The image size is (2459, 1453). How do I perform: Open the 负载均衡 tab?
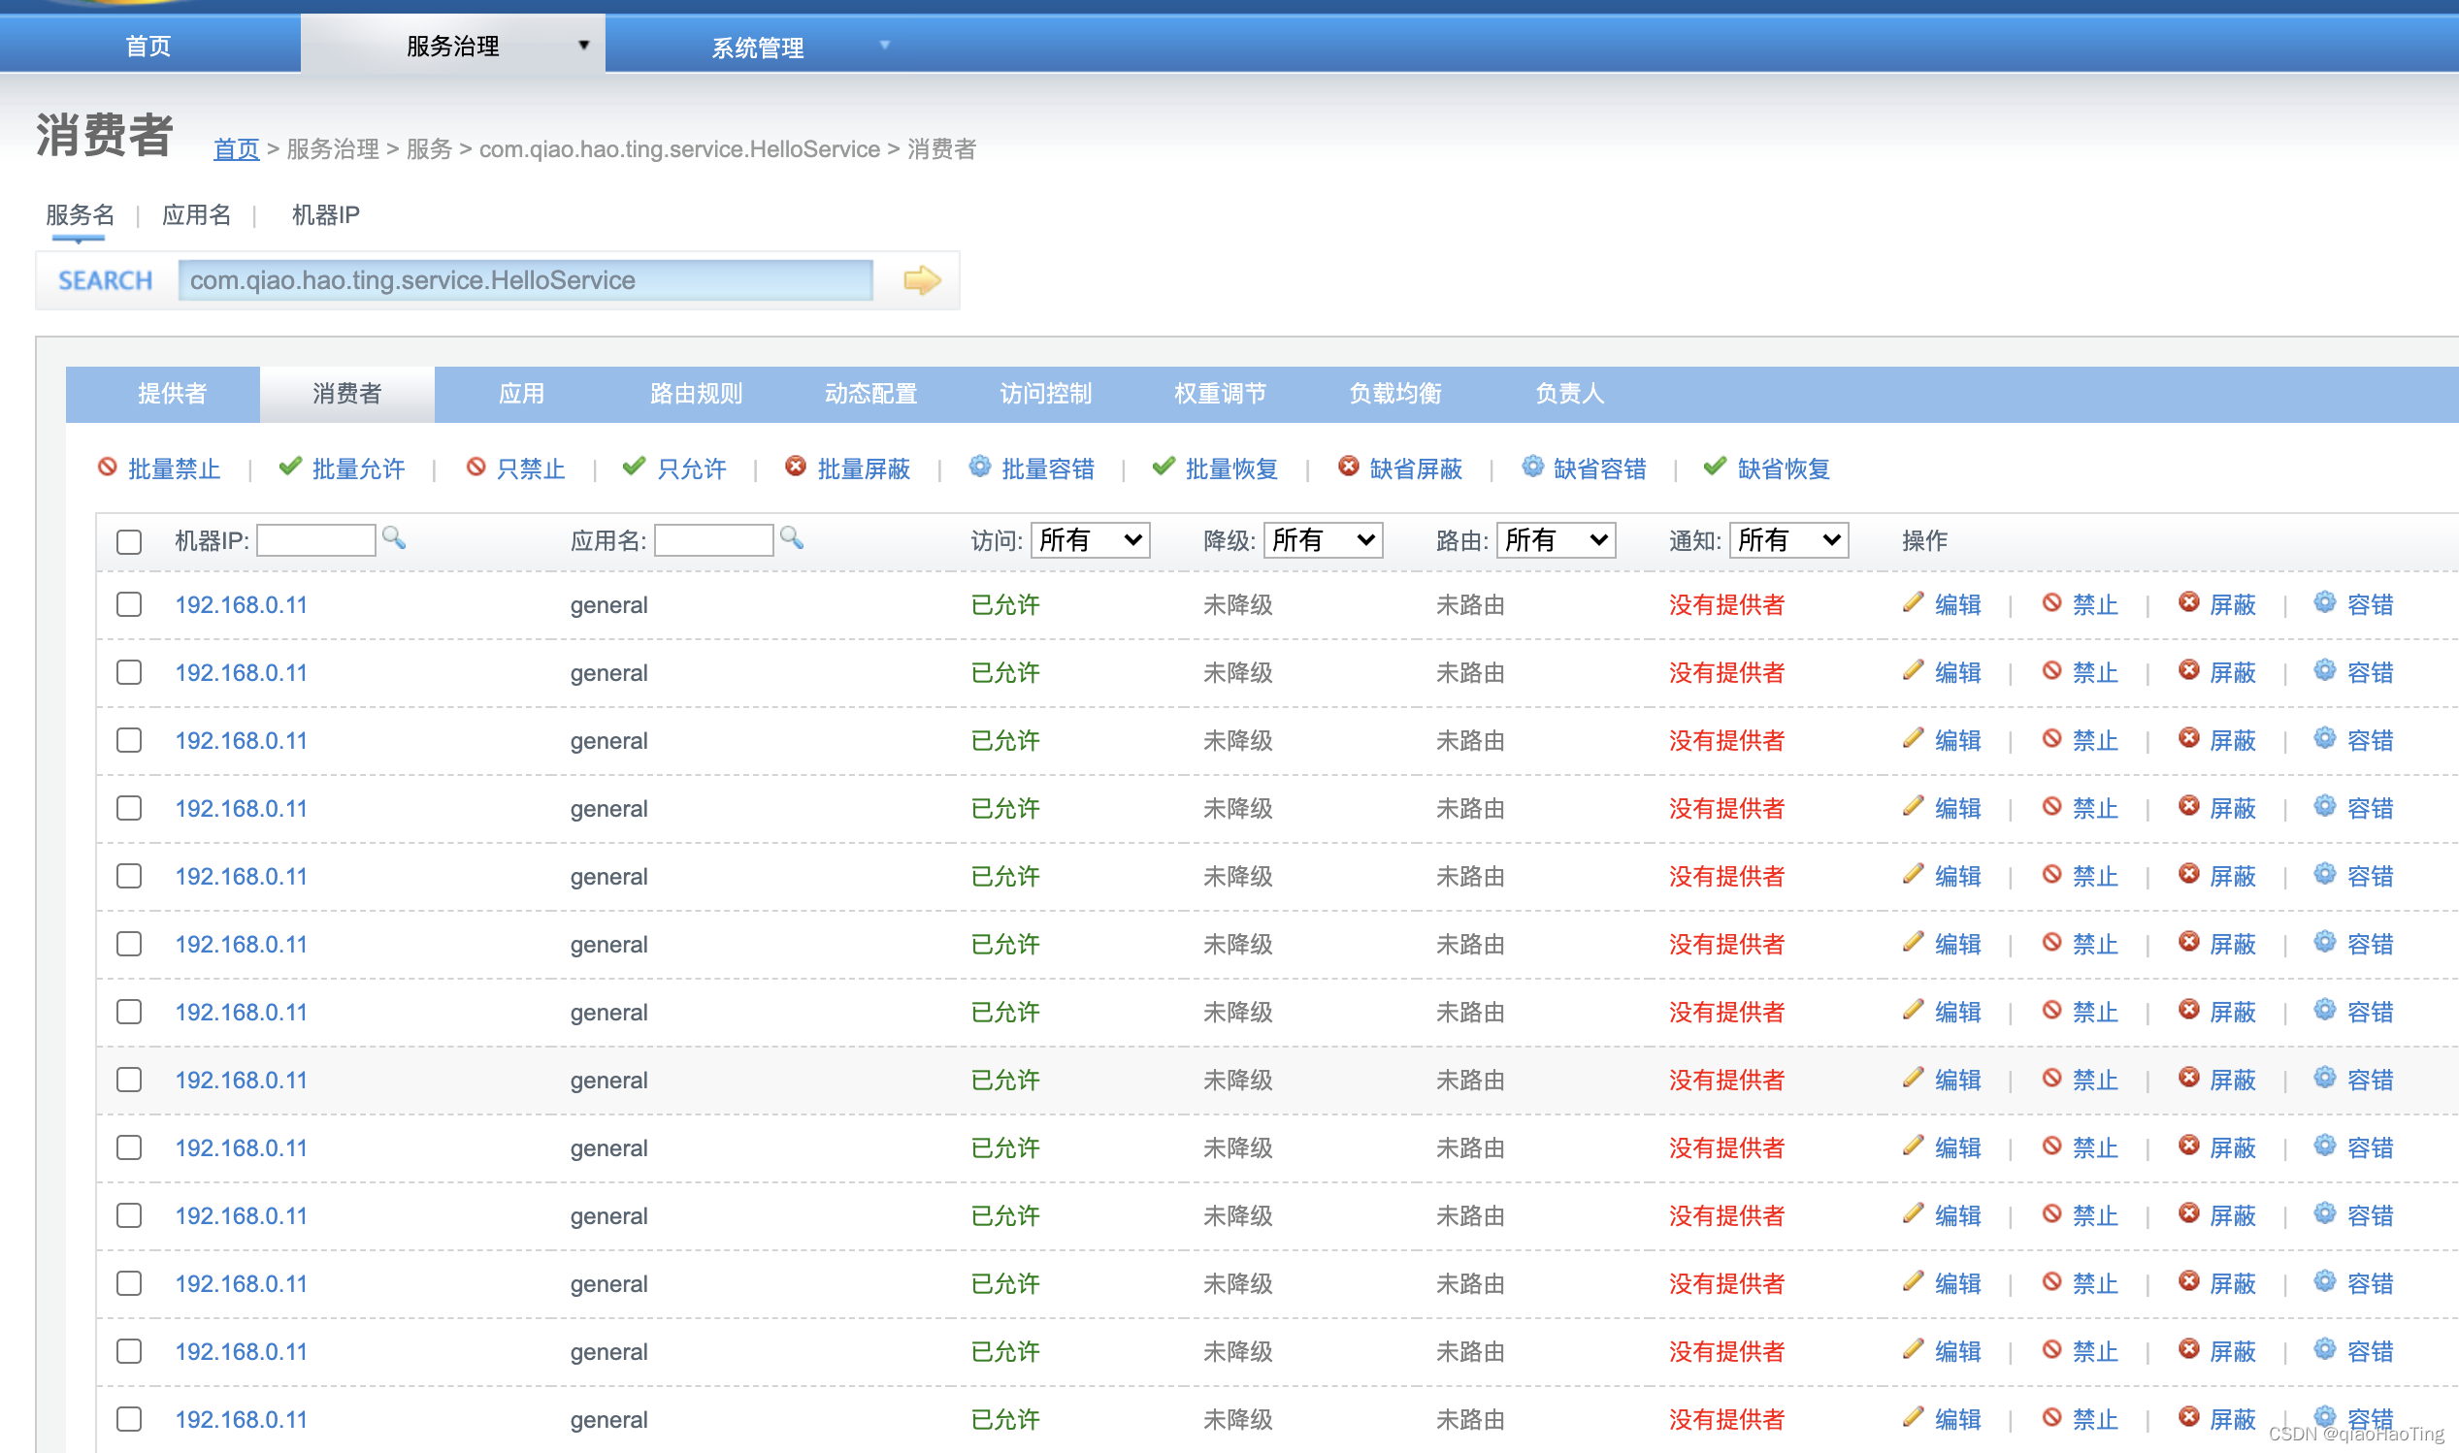pyautogui.click(x=1395, y=394)
